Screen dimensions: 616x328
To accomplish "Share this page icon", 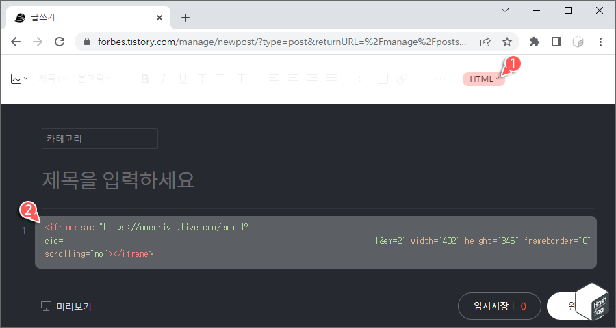I will point(485,42).
